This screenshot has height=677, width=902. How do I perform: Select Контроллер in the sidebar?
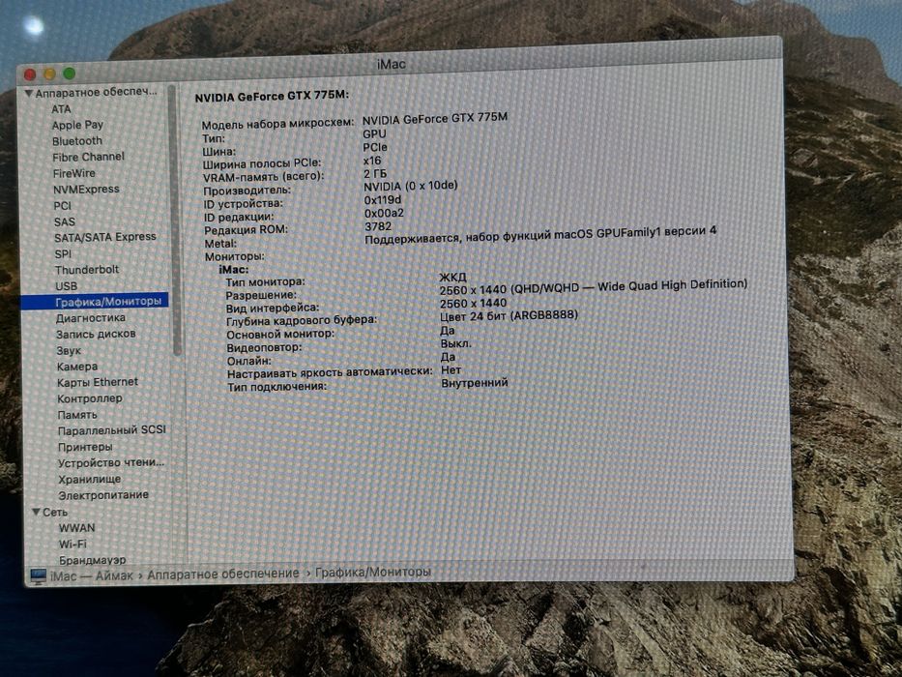(90, 398)
